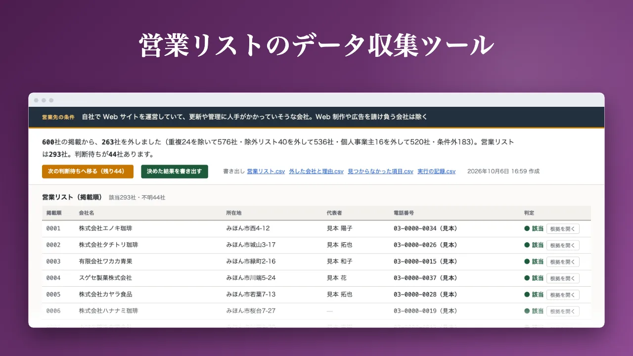
Task: Open 根拠を開く for 株式会社ハナナミ珈琲
Action: [563, 311]
